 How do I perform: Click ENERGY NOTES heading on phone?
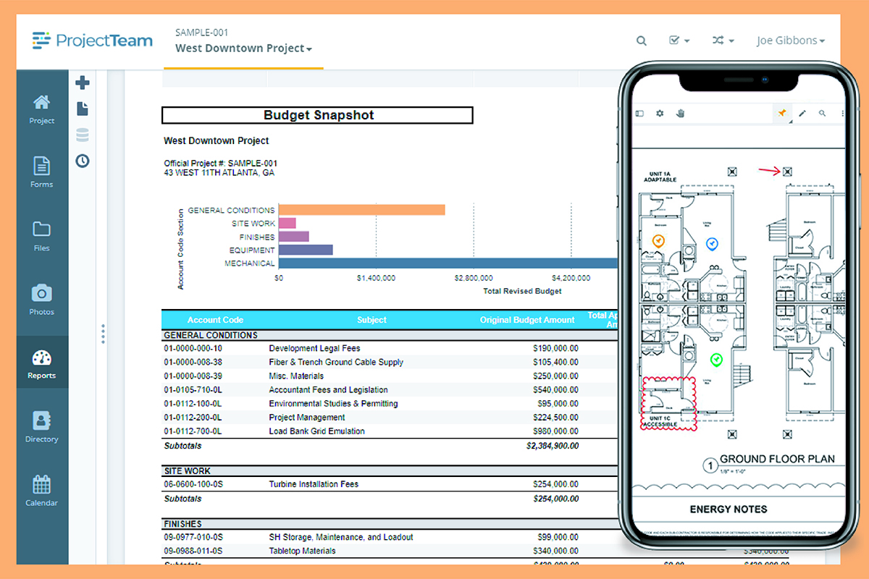pos(728,509)
